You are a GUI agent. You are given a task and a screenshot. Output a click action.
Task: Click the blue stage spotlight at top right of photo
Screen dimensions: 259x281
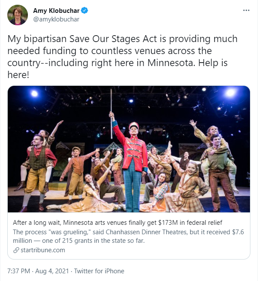click(x=230, y=93)
